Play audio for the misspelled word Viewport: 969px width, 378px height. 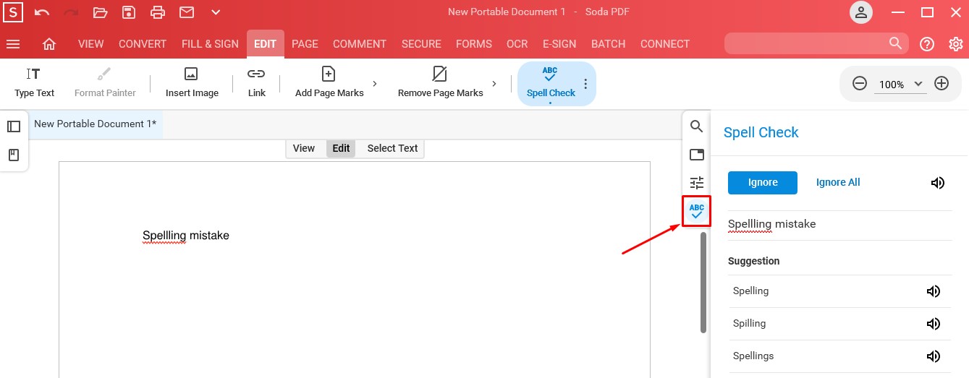(x=938, y=183)
